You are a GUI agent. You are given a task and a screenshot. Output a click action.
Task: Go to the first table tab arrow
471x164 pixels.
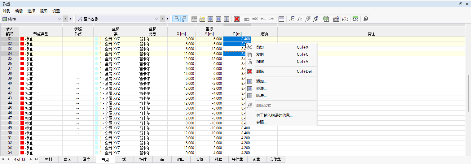[3, 159]
